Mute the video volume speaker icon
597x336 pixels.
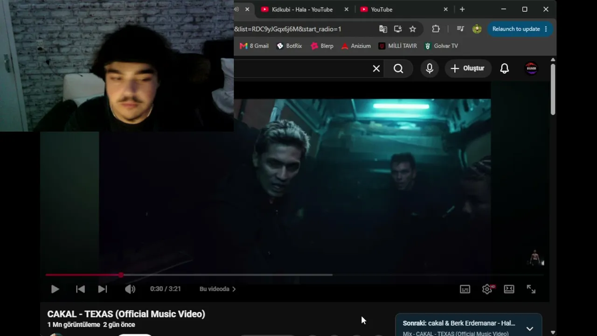click(130, 289)
